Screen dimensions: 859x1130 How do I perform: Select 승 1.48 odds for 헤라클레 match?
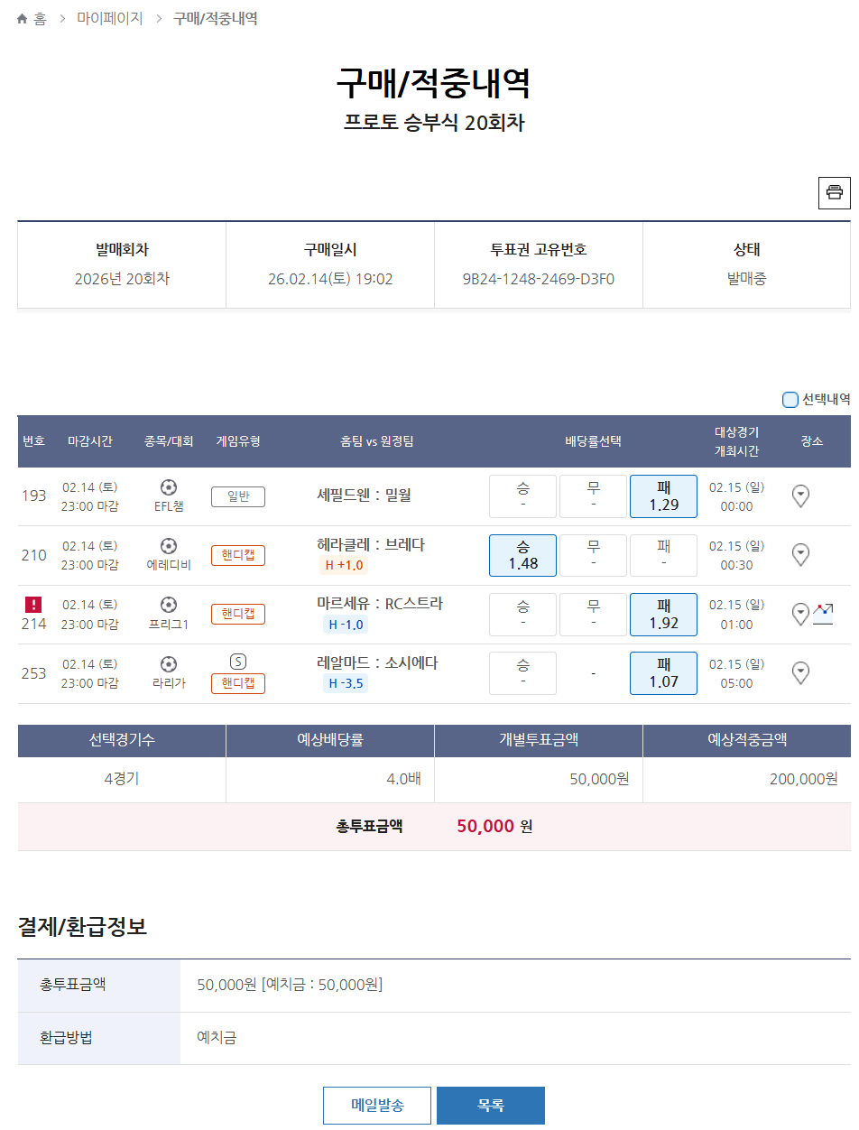(522, 555)
